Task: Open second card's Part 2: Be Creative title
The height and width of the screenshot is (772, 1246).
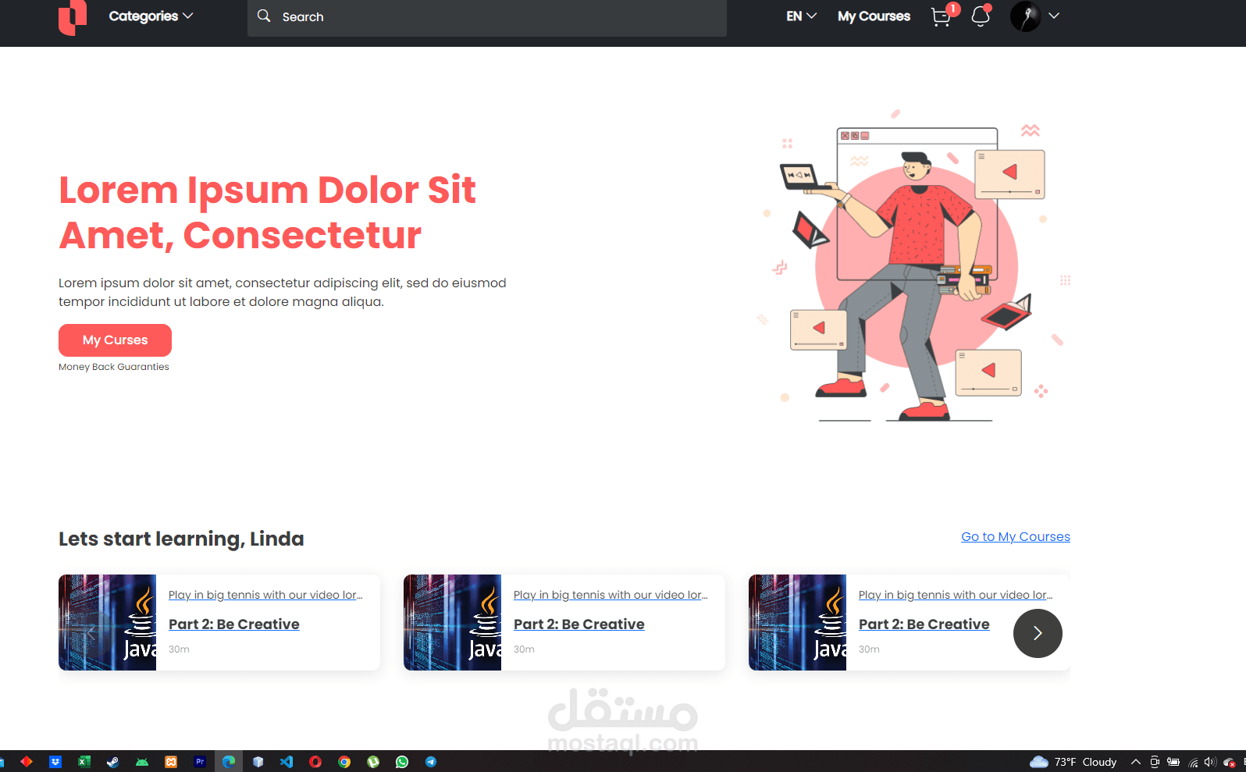Action: coord(579,624)
